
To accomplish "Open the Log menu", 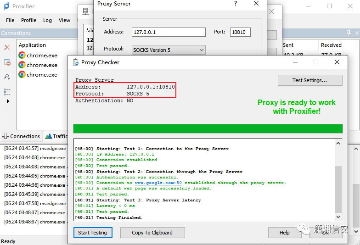I will (47, 20).
